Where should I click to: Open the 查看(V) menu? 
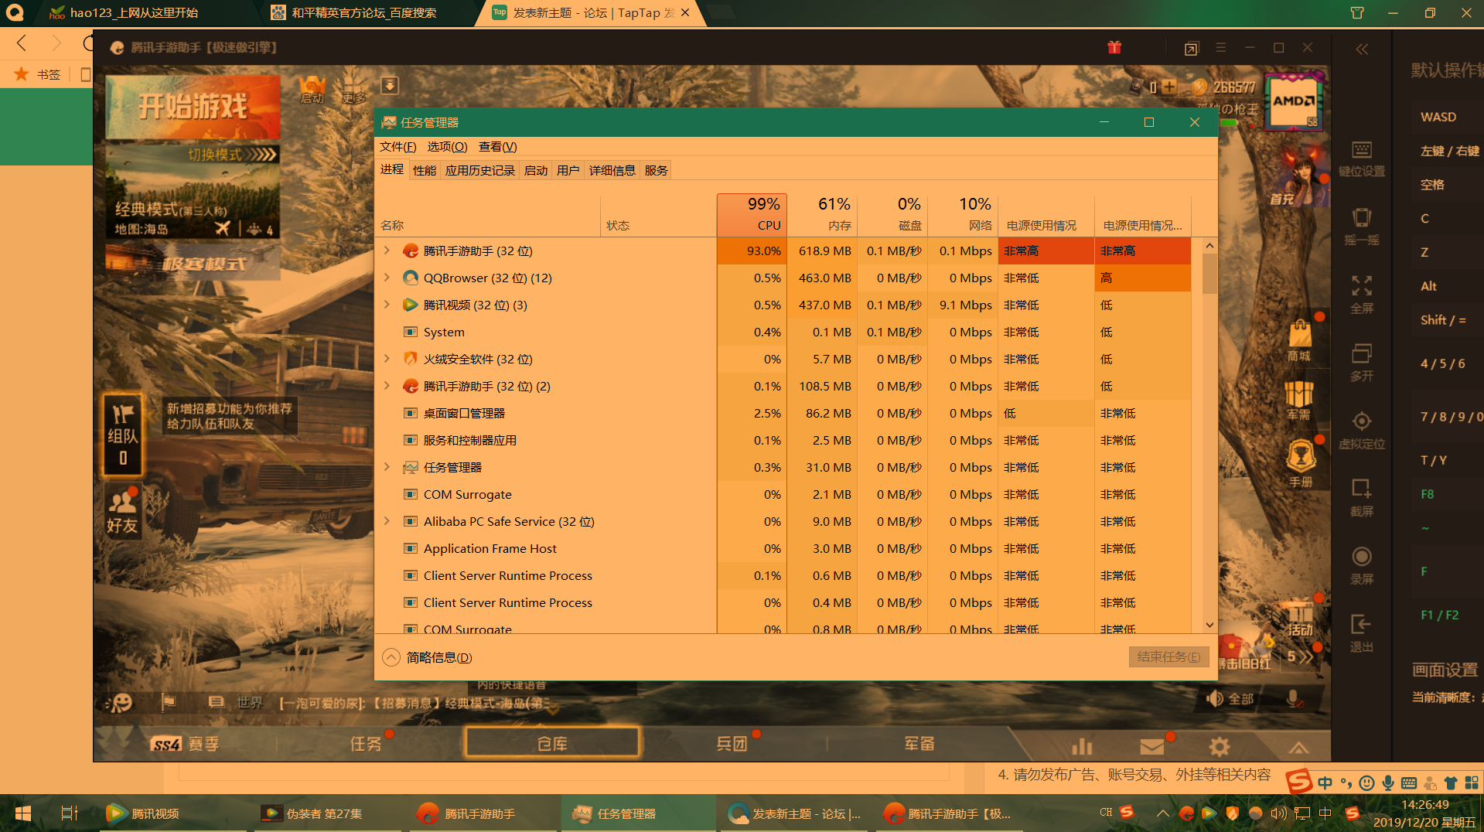click(x=497, y=146)
